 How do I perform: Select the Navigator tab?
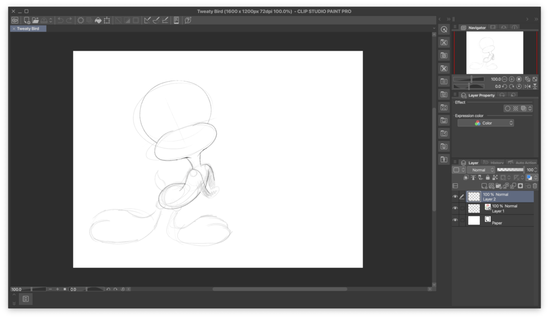point(474,27)
